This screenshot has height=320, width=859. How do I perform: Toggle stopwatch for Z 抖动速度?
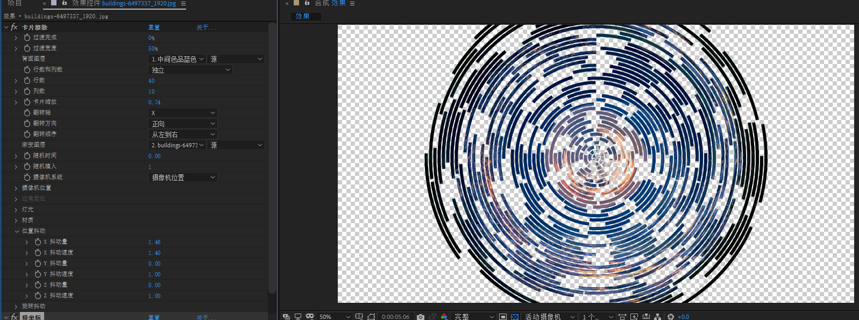tap(38, 296)
